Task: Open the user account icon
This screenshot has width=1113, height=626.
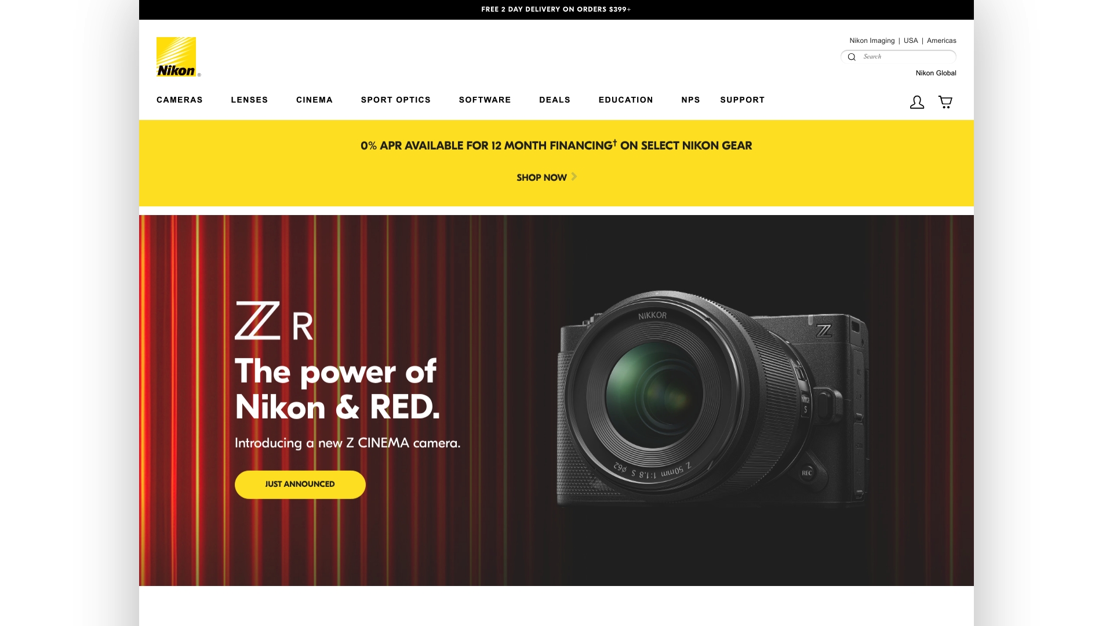Action: (x=917, y=103)
